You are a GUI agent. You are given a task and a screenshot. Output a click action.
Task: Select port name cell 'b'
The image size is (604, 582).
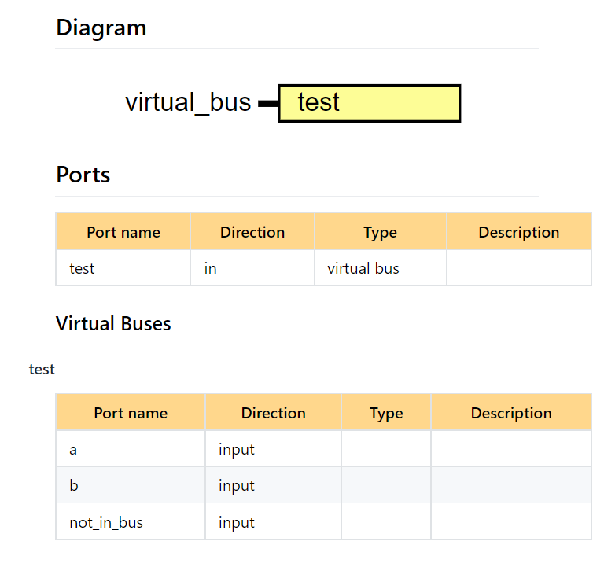131,485
